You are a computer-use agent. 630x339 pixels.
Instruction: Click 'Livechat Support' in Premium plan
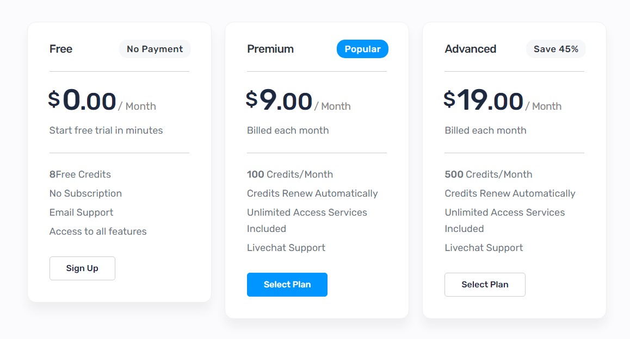[286, 248]
